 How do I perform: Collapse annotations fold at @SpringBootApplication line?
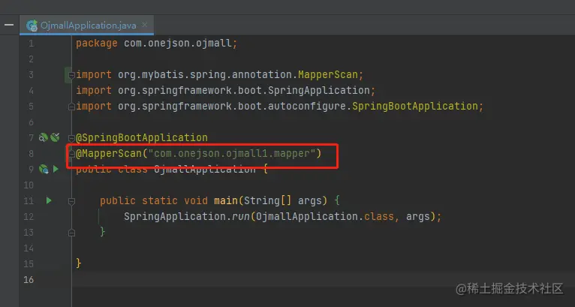click(x=72, y=138)
